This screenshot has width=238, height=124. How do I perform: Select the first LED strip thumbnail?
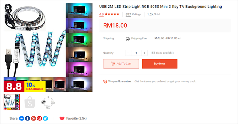click(12, 102)
